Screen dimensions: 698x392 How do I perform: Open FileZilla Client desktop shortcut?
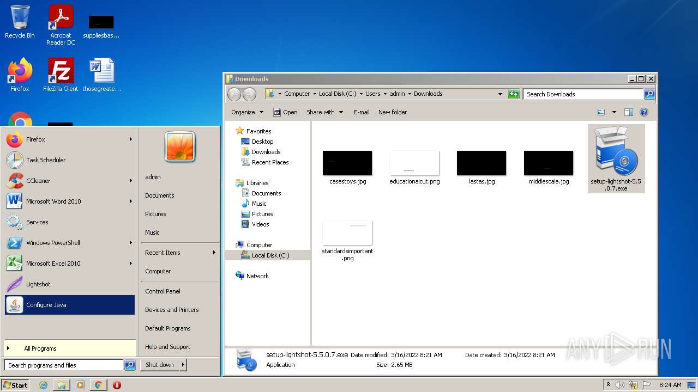(x=61, y=75)
